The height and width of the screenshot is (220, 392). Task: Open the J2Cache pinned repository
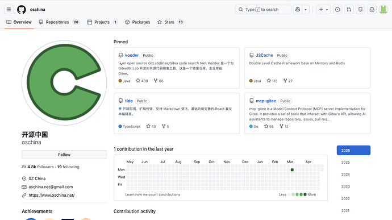click(264, 55)
